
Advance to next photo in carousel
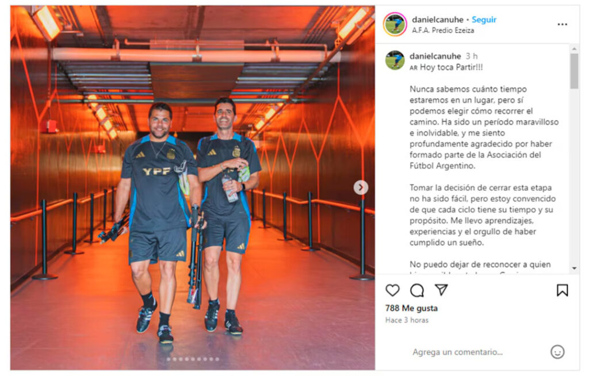point(361,187)
